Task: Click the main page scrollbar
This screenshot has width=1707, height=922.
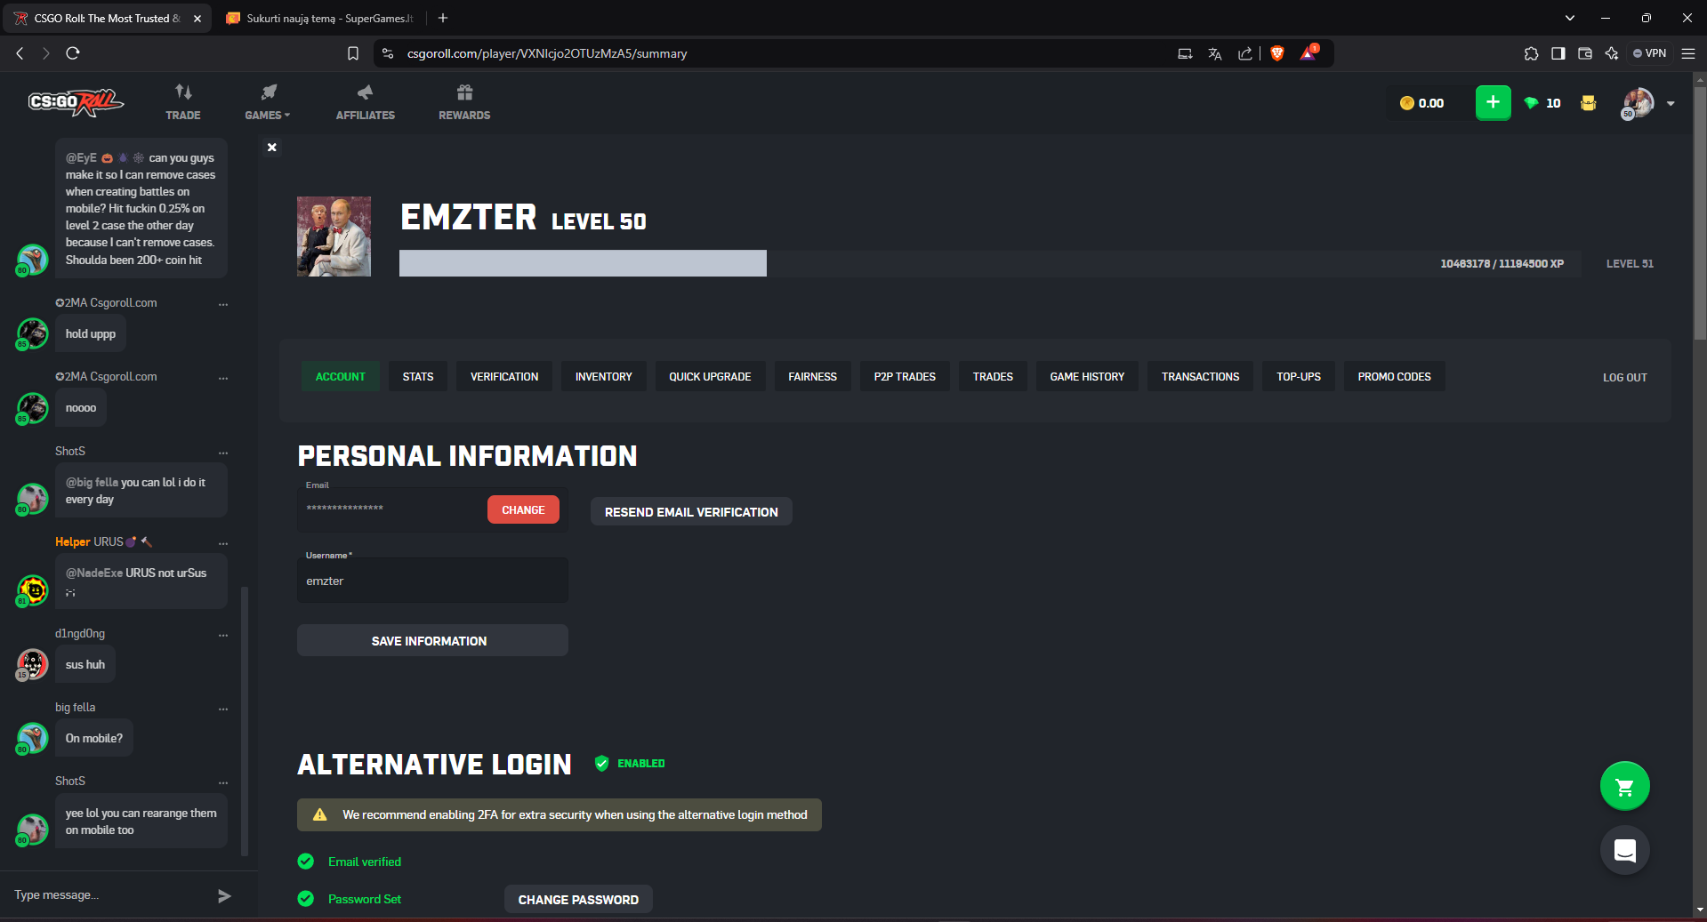Action: tap(1700, 213)
